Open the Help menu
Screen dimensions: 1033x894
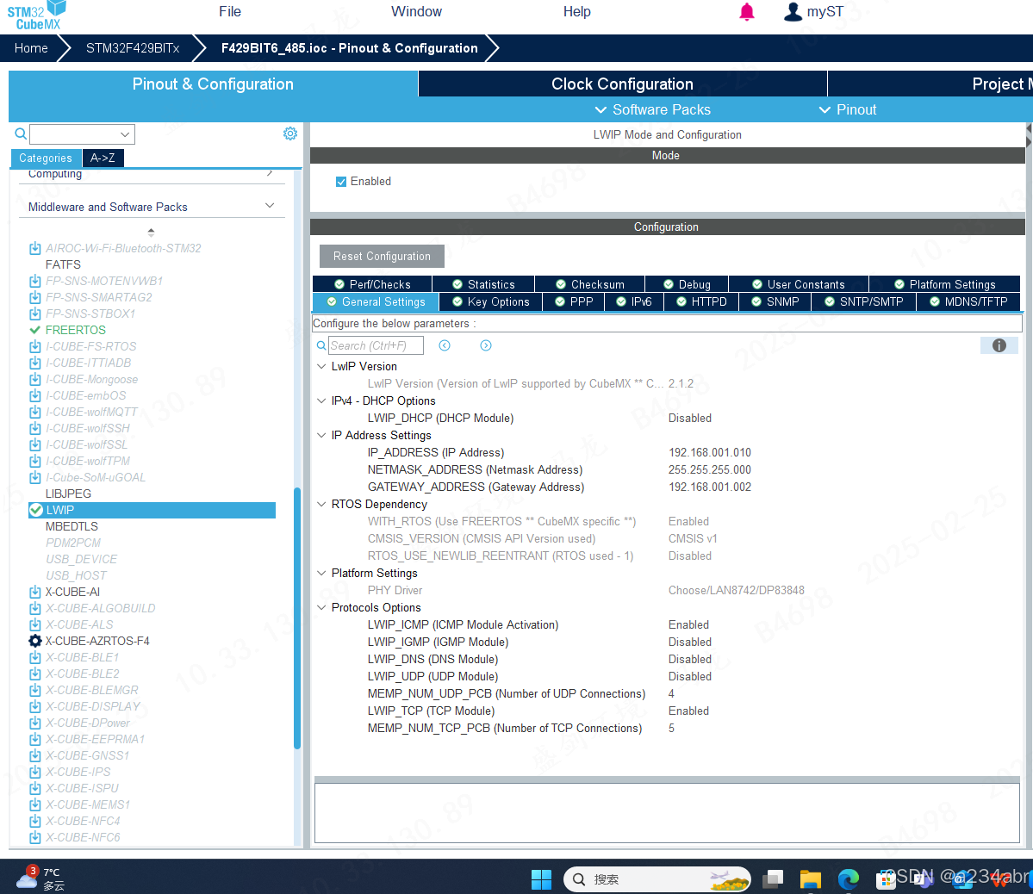(x=577, y=12)
